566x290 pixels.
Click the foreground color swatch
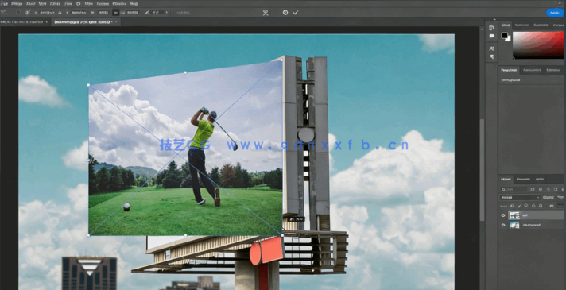(504, 35)
